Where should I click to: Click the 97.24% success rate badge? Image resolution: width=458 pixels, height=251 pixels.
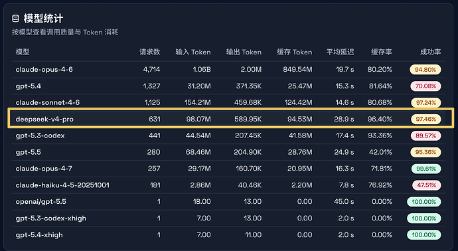tap(426, 102)
